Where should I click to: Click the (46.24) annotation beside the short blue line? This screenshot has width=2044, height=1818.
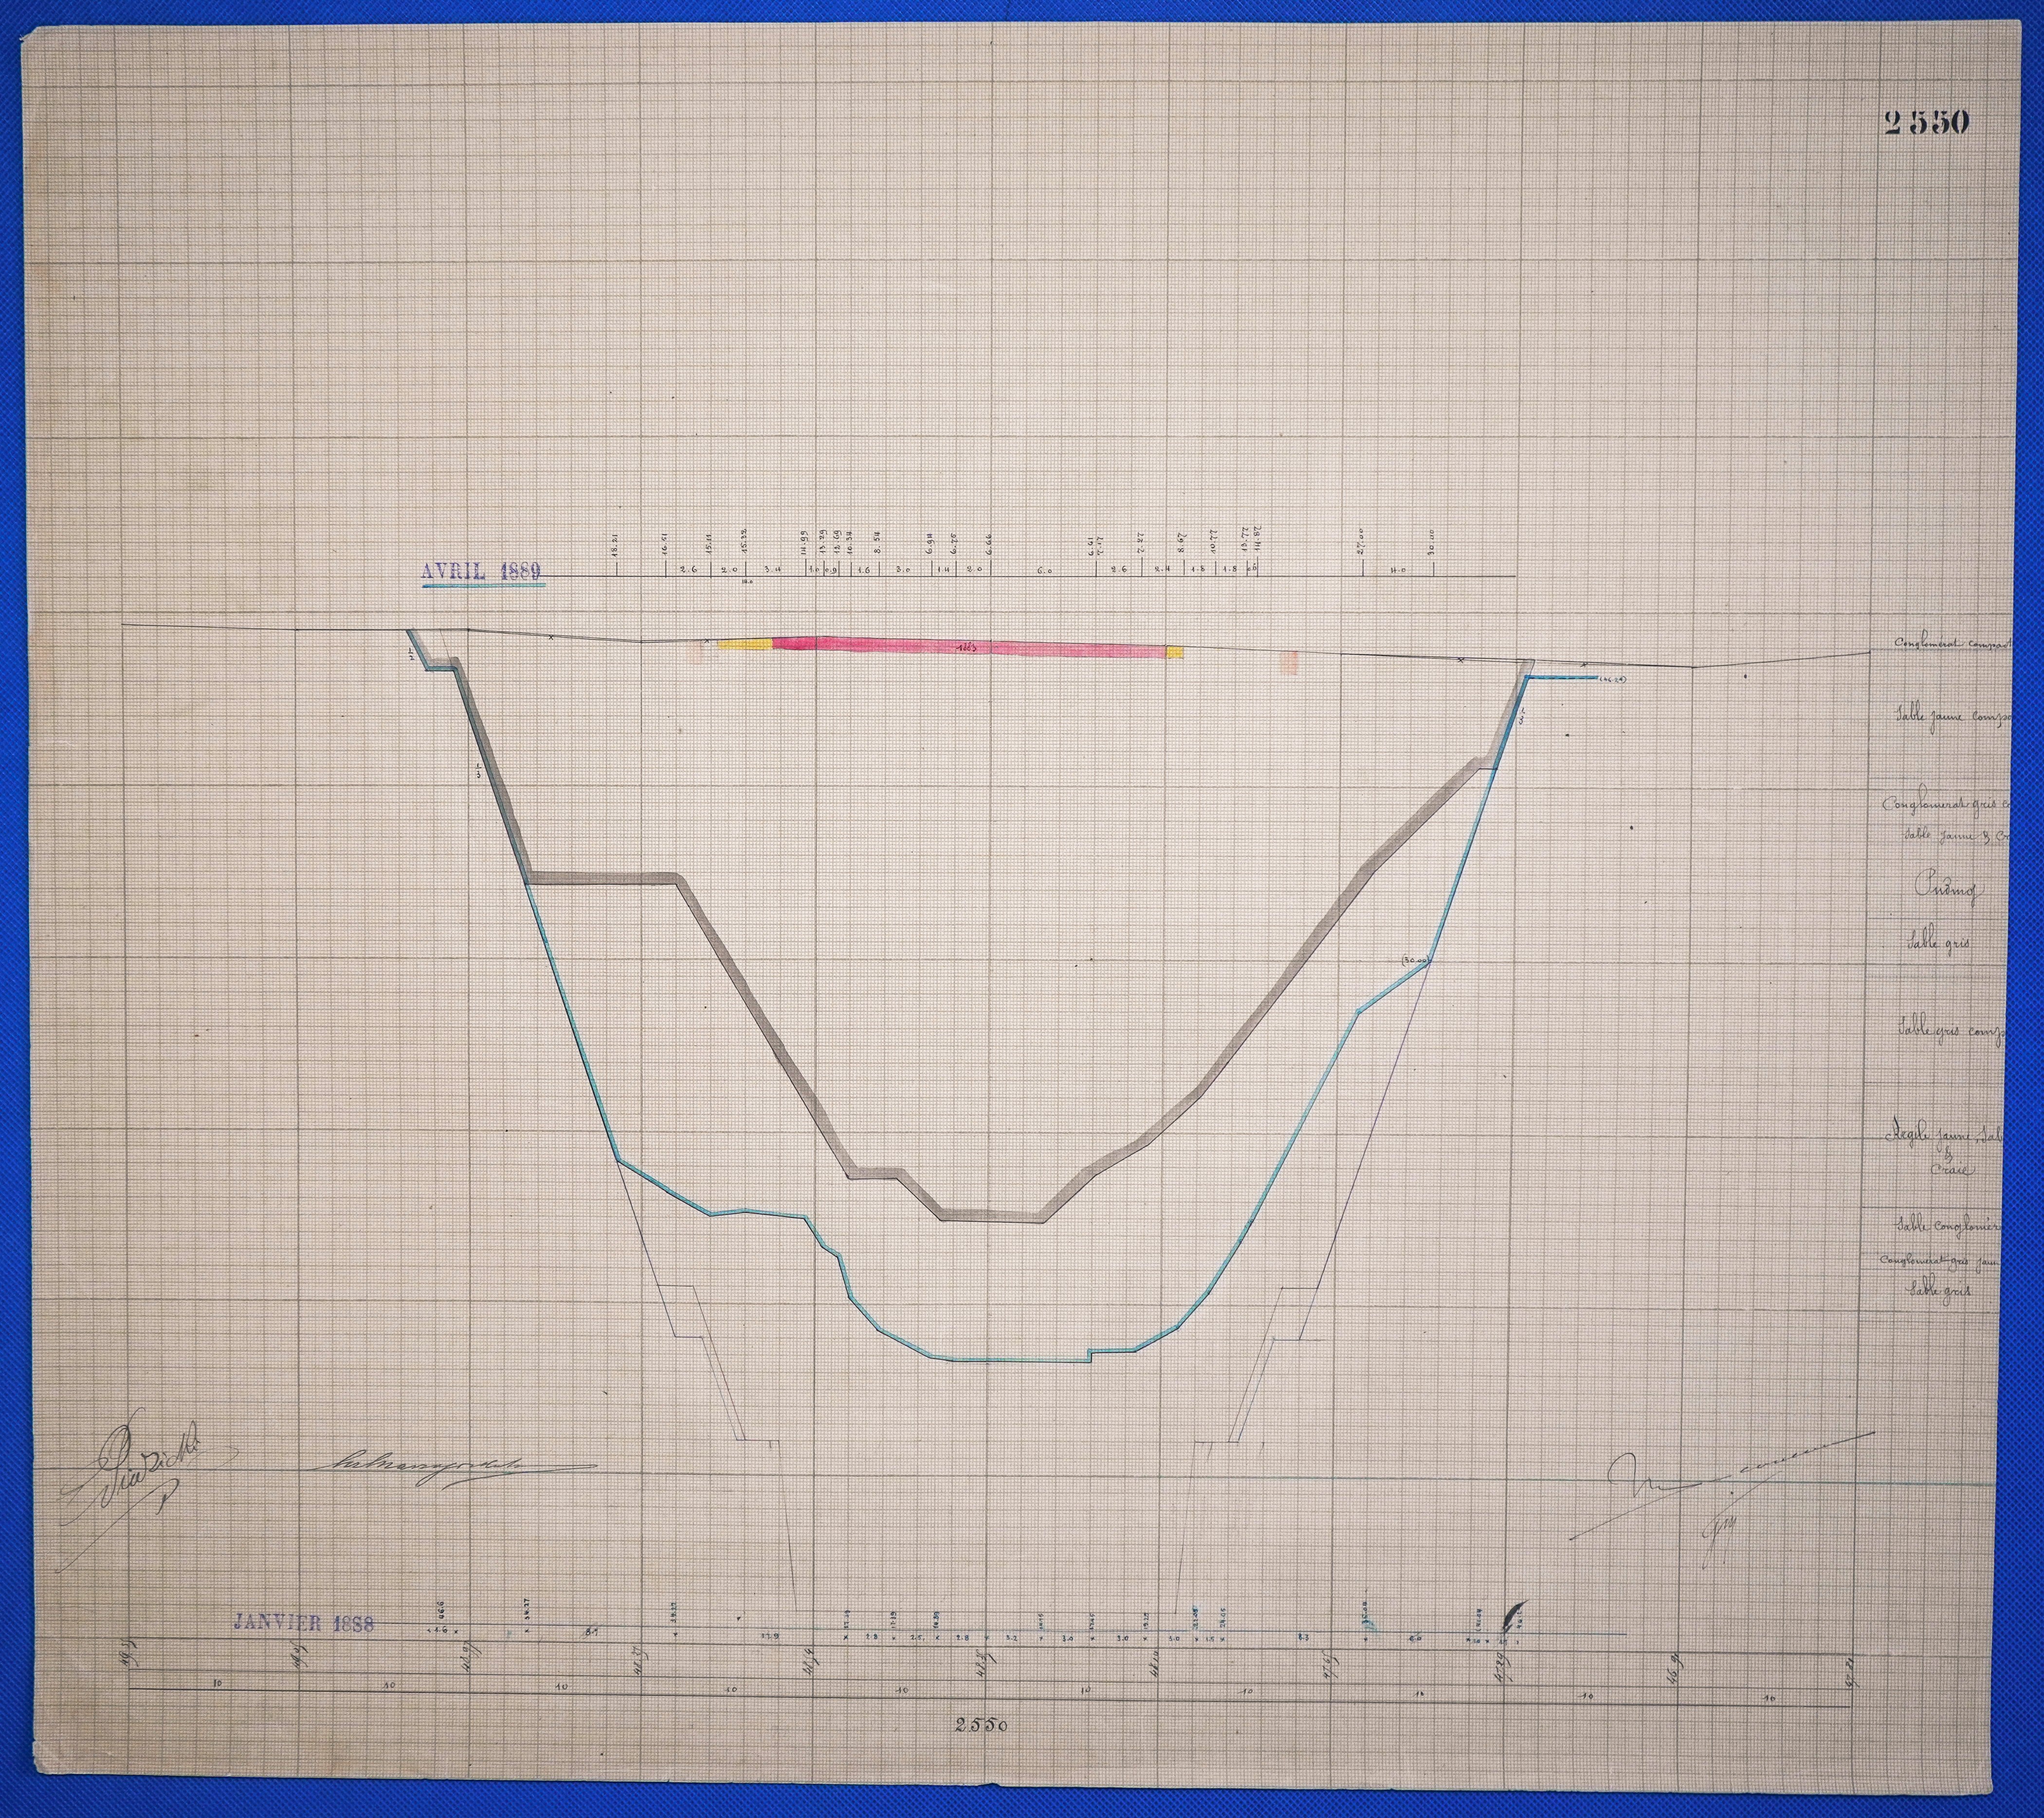[1612, 680]
